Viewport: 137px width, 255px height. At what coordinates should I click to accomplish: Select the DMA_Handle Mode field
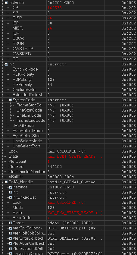coord(68,208)
